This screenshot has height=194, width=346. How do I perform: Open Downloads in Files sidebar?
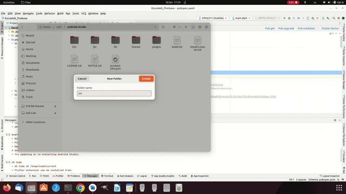(32, 70)
